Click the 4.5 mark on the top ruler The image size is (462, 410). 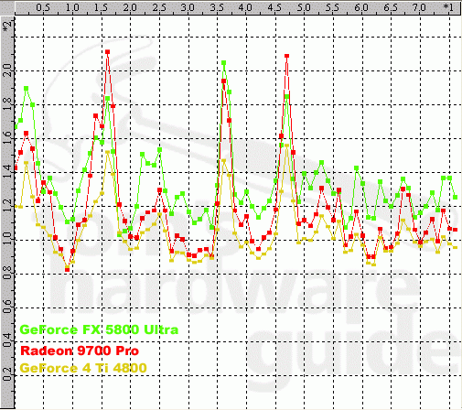(274, 7)
